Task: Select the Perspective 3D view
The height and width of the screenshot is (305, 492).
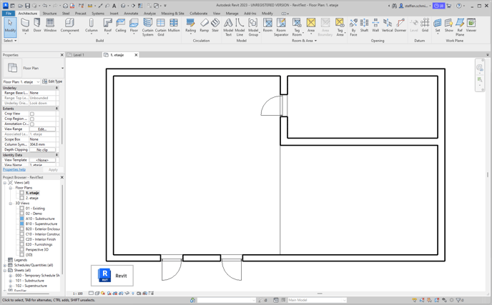Action: point(37,250)
